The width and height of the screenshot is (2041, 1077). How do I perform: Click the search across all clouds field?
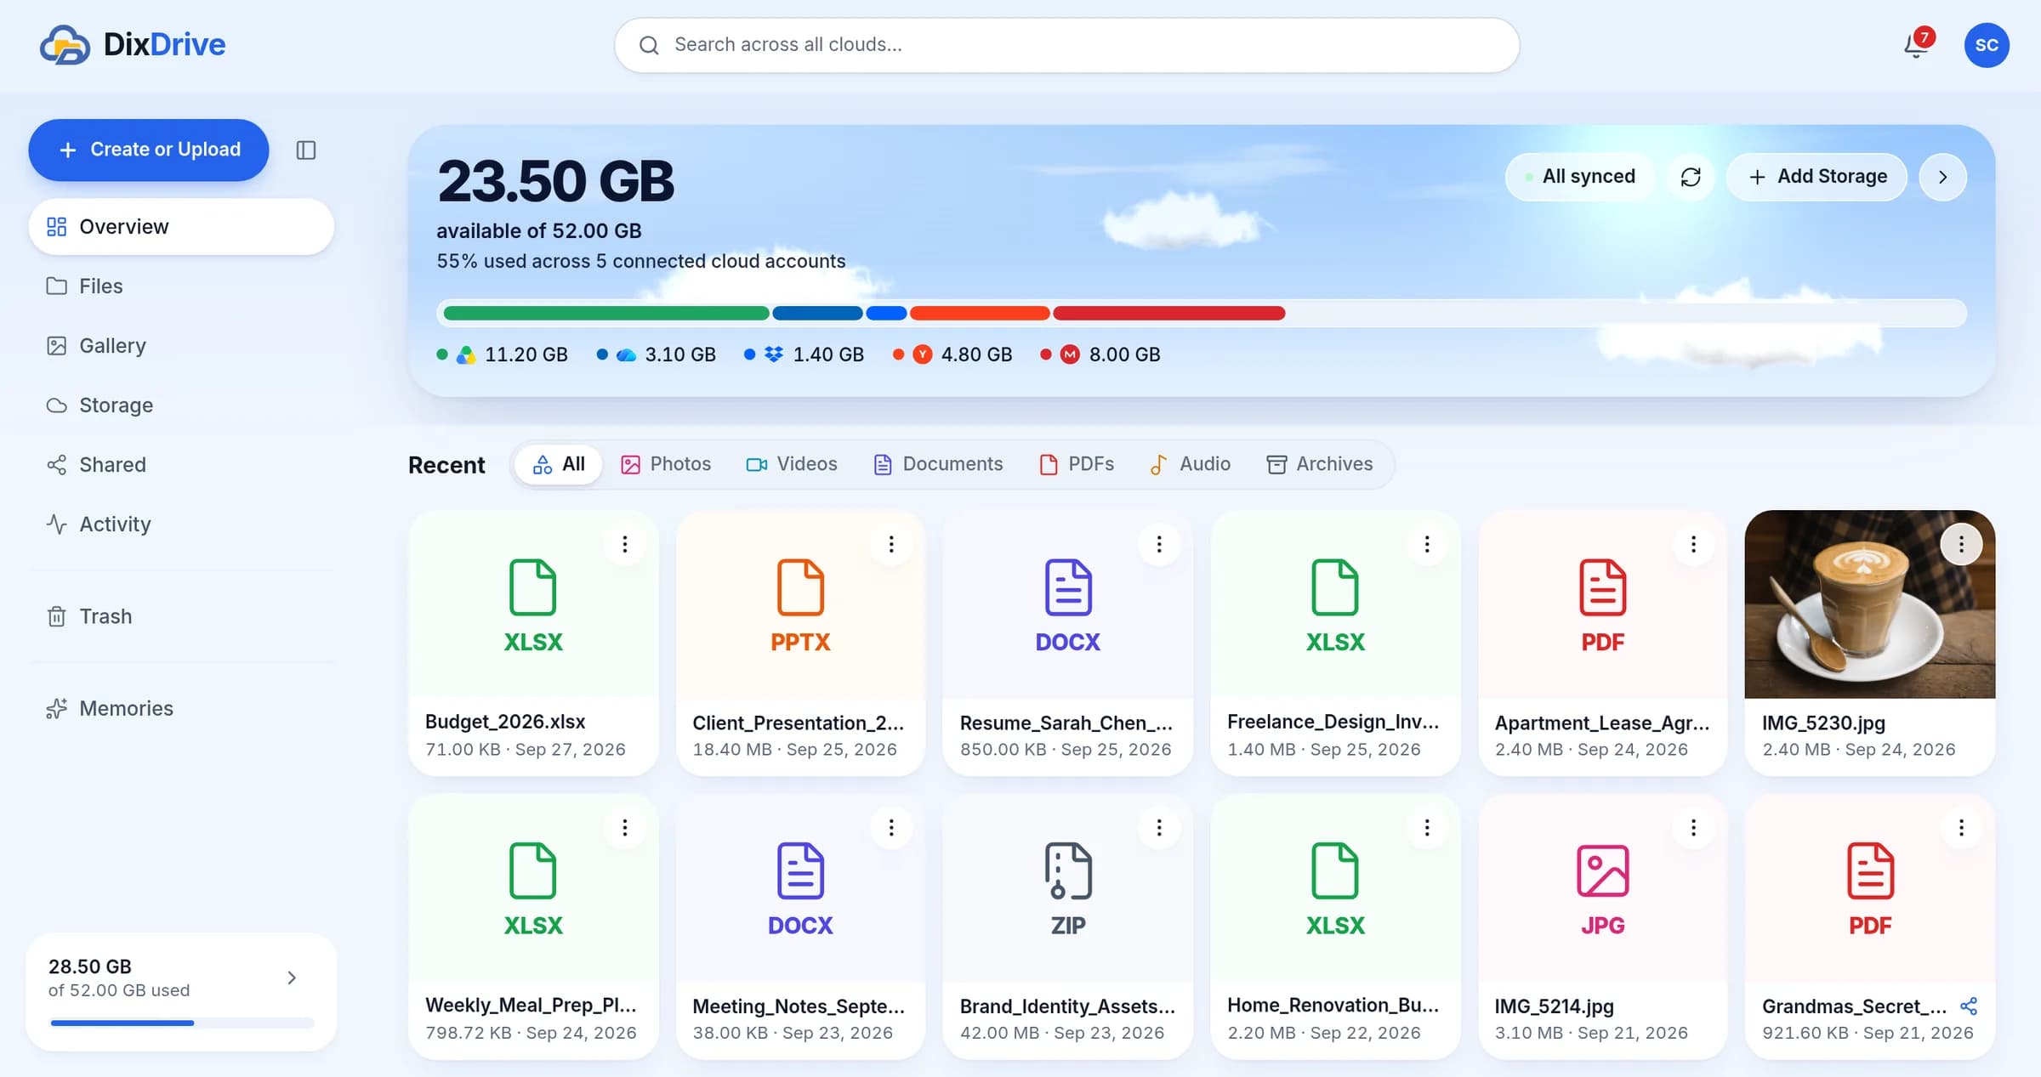[x=1066, y=45]
